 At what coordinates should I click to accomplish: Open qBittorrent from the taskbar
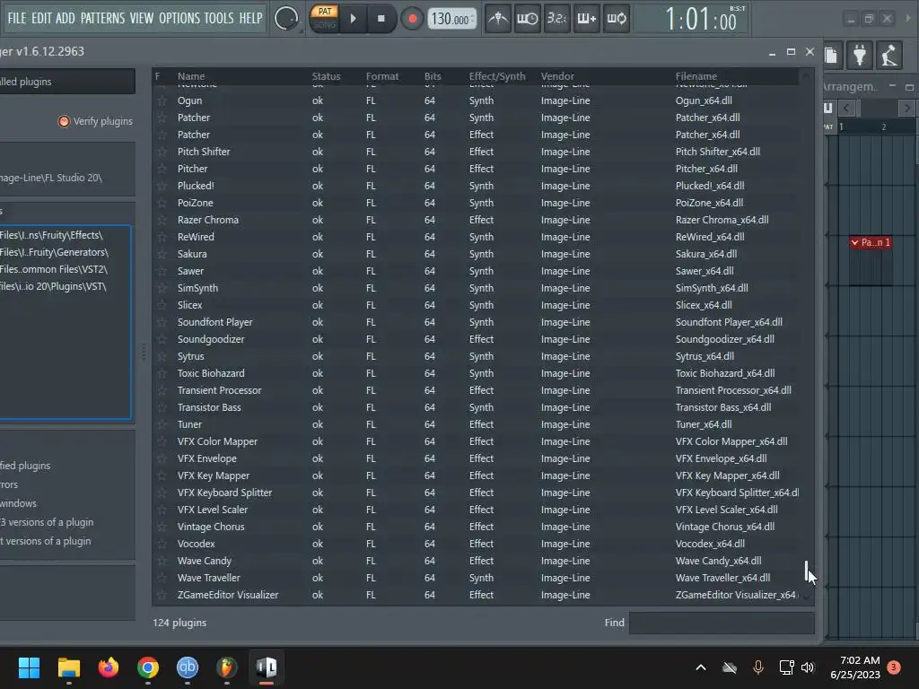click(x=188, y=667)
